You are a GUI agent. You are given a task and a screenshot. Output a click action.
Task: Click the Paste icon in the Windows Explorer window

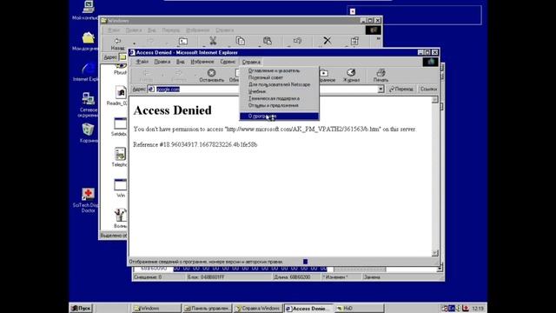point(268,41)
